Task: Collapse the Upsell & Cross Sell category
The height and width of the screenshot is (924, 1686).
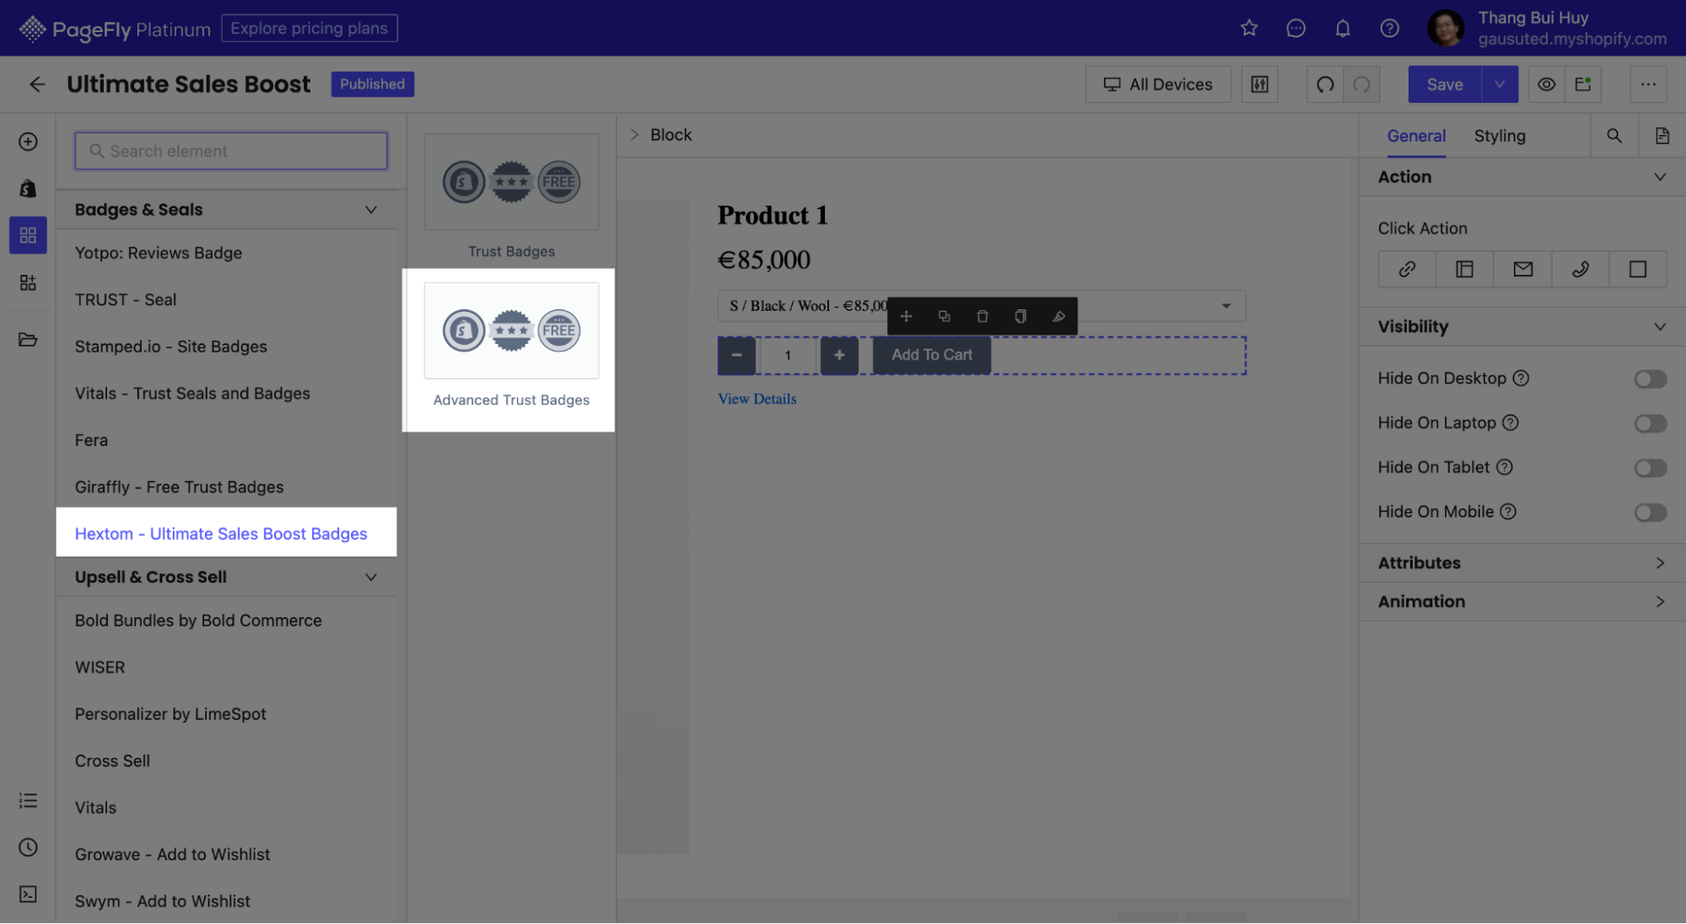Action: [370, 577]
